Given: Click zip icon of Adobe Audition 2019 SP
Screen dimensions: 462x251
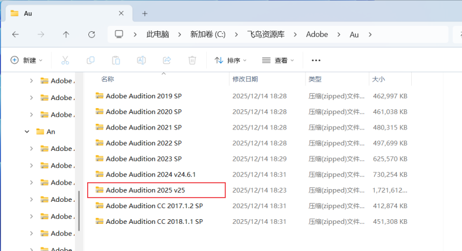Looking at the screenshot, I should [x=99, y=95].
